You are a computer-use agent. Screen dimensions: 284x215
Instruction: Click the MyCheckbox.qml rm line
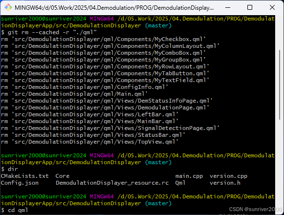point(103,39)
